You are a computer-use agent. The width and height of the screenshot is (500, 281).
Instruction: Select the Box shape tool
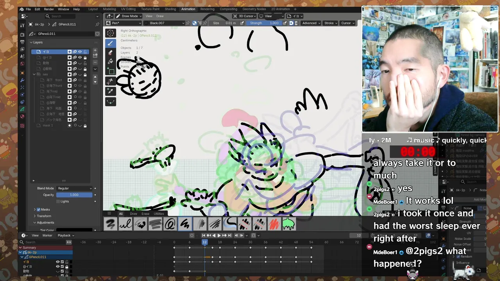point(111,71)
